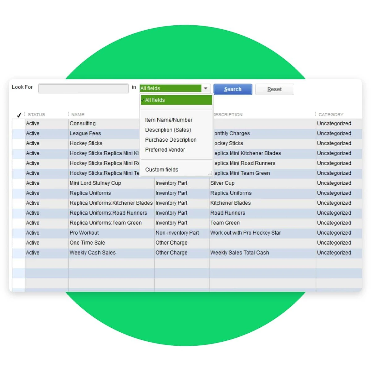Click Uncategorized category in Consulting row
This screenshot has width=371, height=371.
point(334,123)
